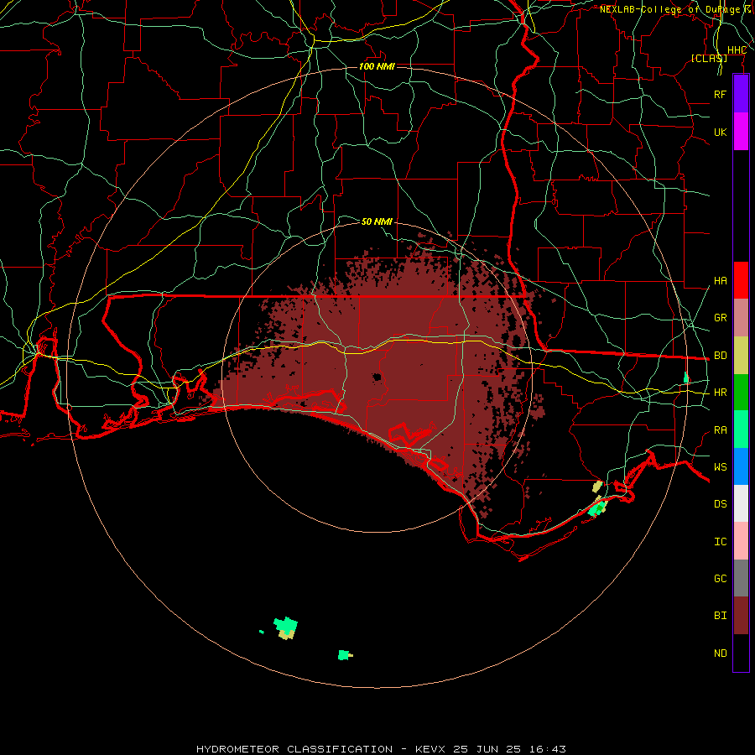Click the UK magenta legend swatch
The width and height of the screenshot is (755, 755).
(741, 132)
